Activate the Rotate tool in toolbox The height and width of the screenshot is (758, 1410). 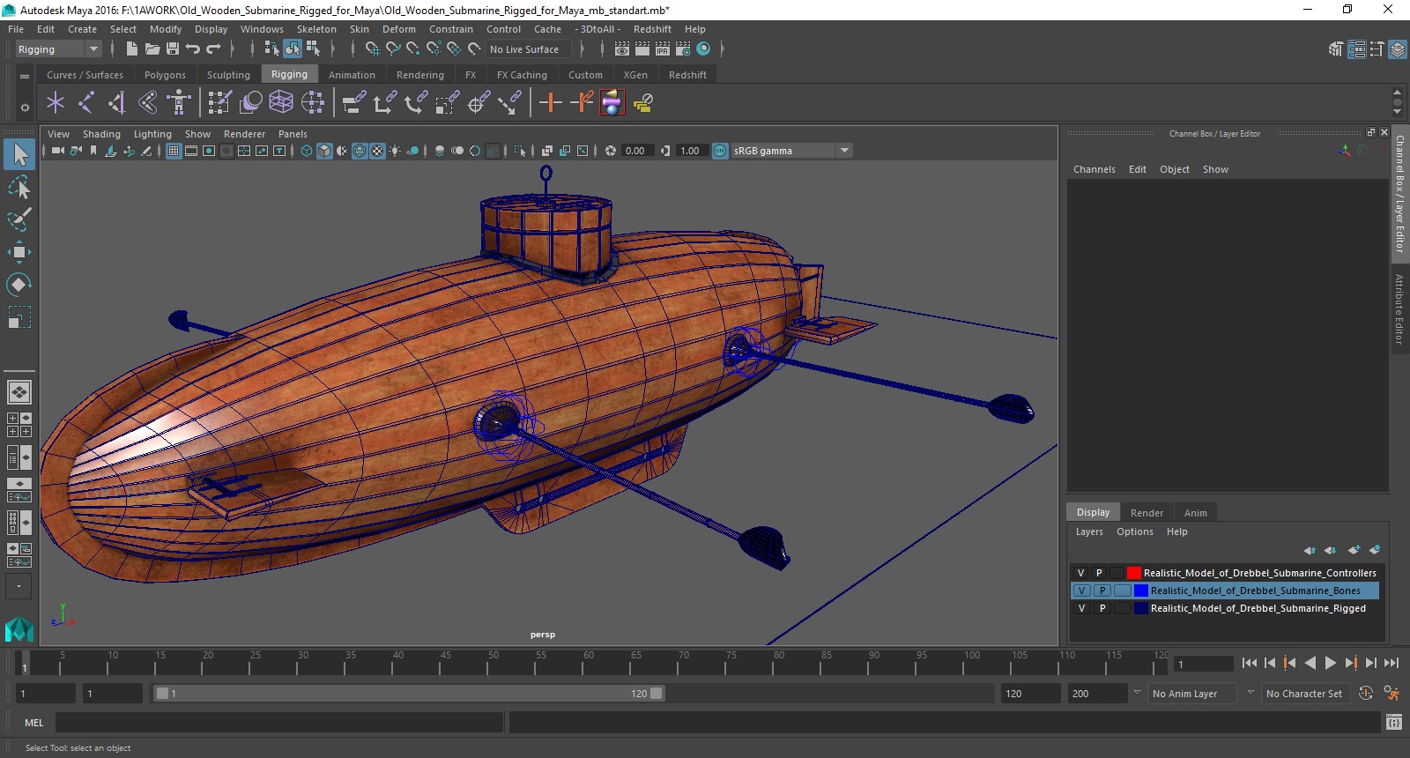click(19, 284)
